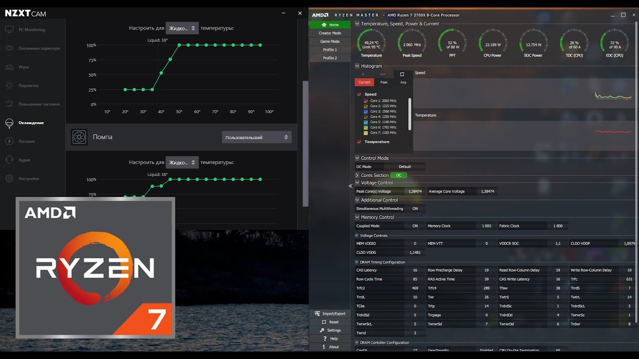Collapse the Voltage Control section
Viewport: 639px width, 359px height.
point(357,182)
